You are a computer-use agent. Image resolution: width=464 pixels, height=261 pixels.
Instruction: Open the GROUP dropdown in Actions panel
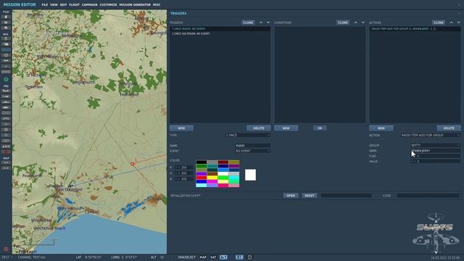435,145
